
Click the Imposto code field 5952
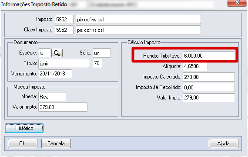coord(64,20)
